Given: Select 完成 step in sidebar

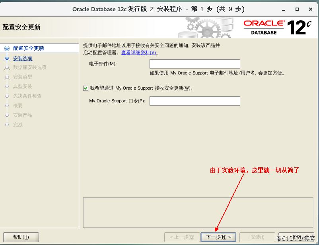Looking at the screenshot, I should point(18,125).
